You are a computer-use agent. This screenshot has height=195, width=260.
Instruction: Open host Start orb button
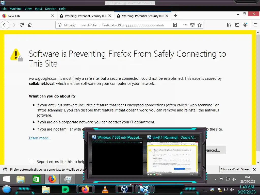pyautogui.click(x=6, y=189)
